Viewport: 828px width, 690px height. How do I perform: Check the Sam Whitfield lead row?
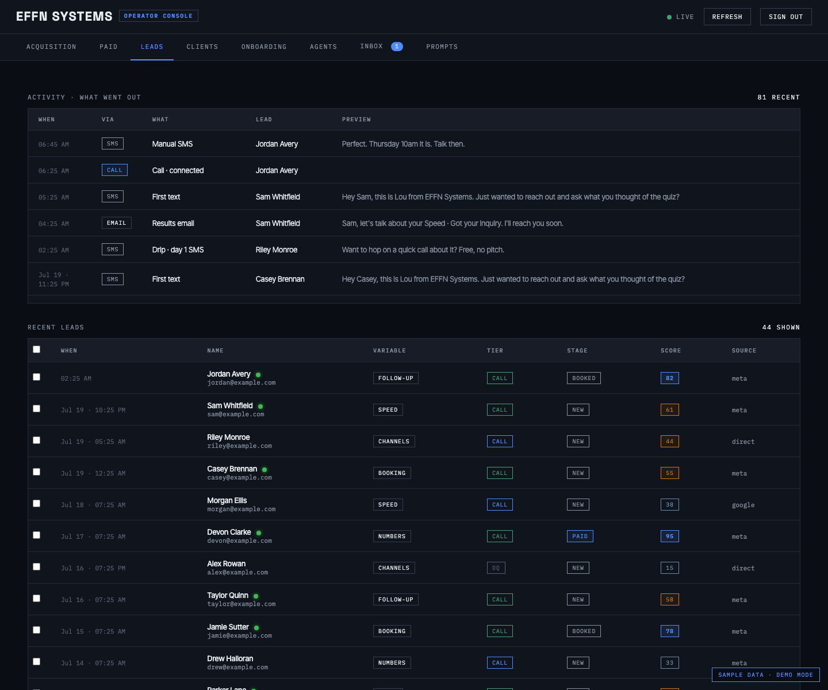(37, 409)
